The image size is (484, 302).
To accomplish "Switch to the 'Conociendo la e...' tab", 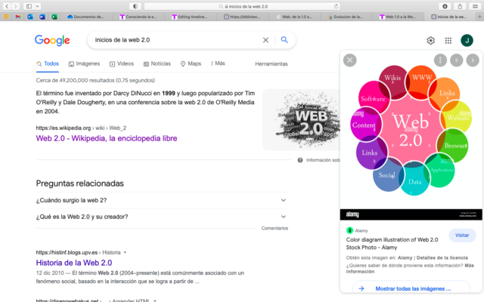I will (x=138, y=17).
